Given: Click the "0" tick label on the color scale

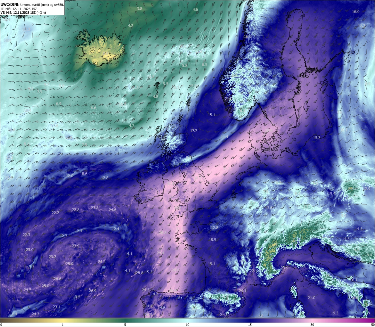Looking at the screenshot, I should click(x=1, y=325).
